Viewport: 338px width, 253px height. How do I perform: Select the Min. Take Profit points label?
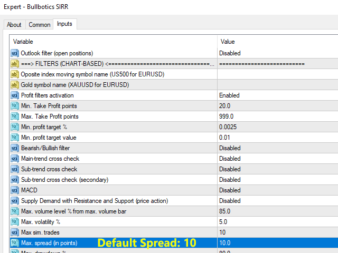tap(49, 106)
